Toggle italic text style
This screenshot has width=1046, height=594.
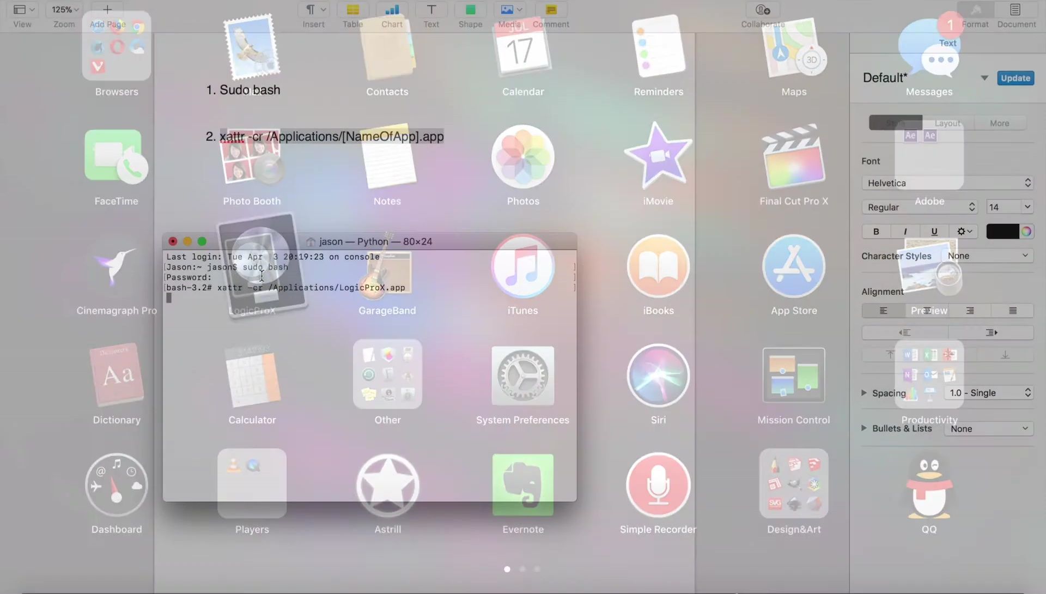click(x=905, y=232)
